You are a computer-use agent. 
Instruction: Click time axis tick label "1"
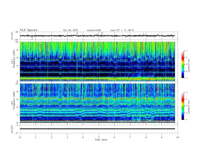(36, 137)
